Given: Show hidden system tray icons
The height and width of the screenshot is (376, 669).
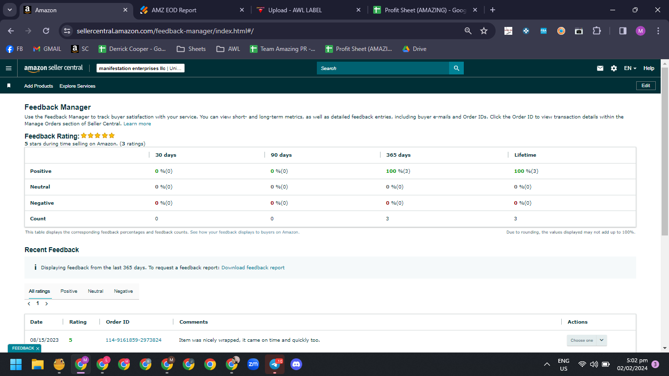Looking at the screenshot, I should (x=547, y=364).
